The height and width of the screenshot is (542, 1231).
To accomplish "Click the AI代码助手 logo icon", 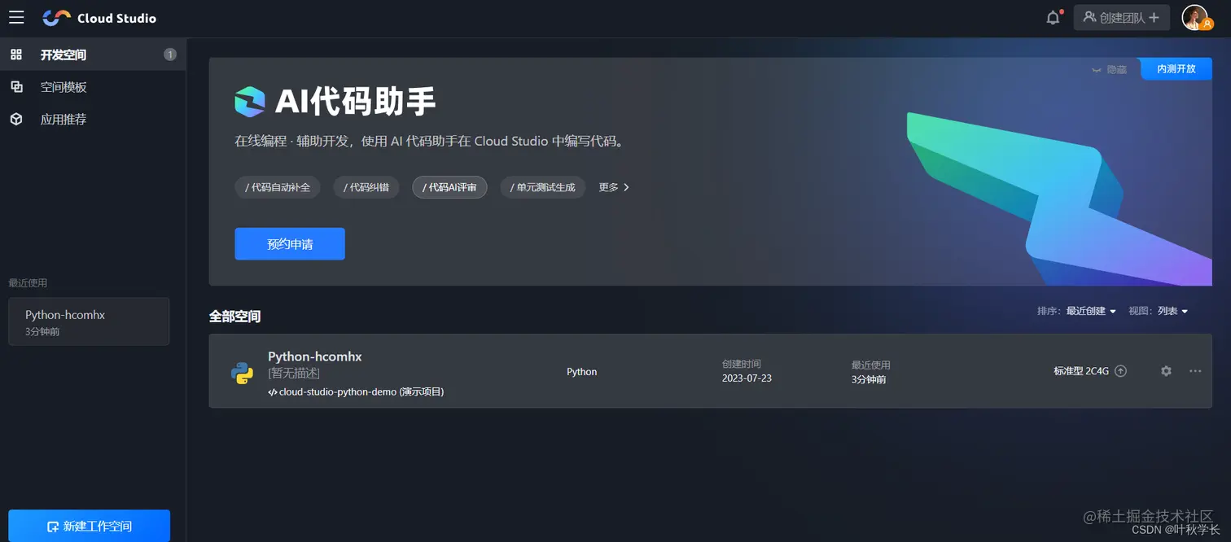I will [x=250, y=102].
